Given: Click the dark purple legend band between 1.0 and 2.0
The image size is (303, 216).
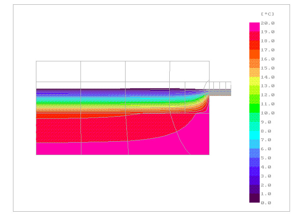Looking at the screenshot, I should pyautogui.click(x=255, y=189).
